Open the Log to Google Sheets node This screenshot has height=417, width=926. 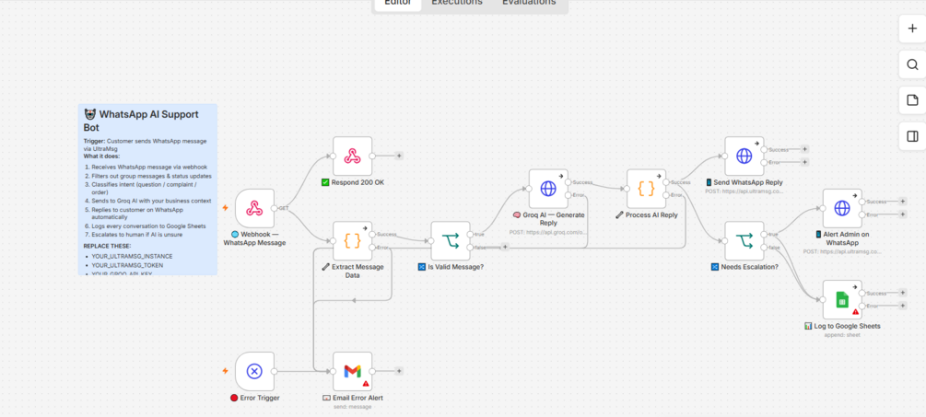842,299
